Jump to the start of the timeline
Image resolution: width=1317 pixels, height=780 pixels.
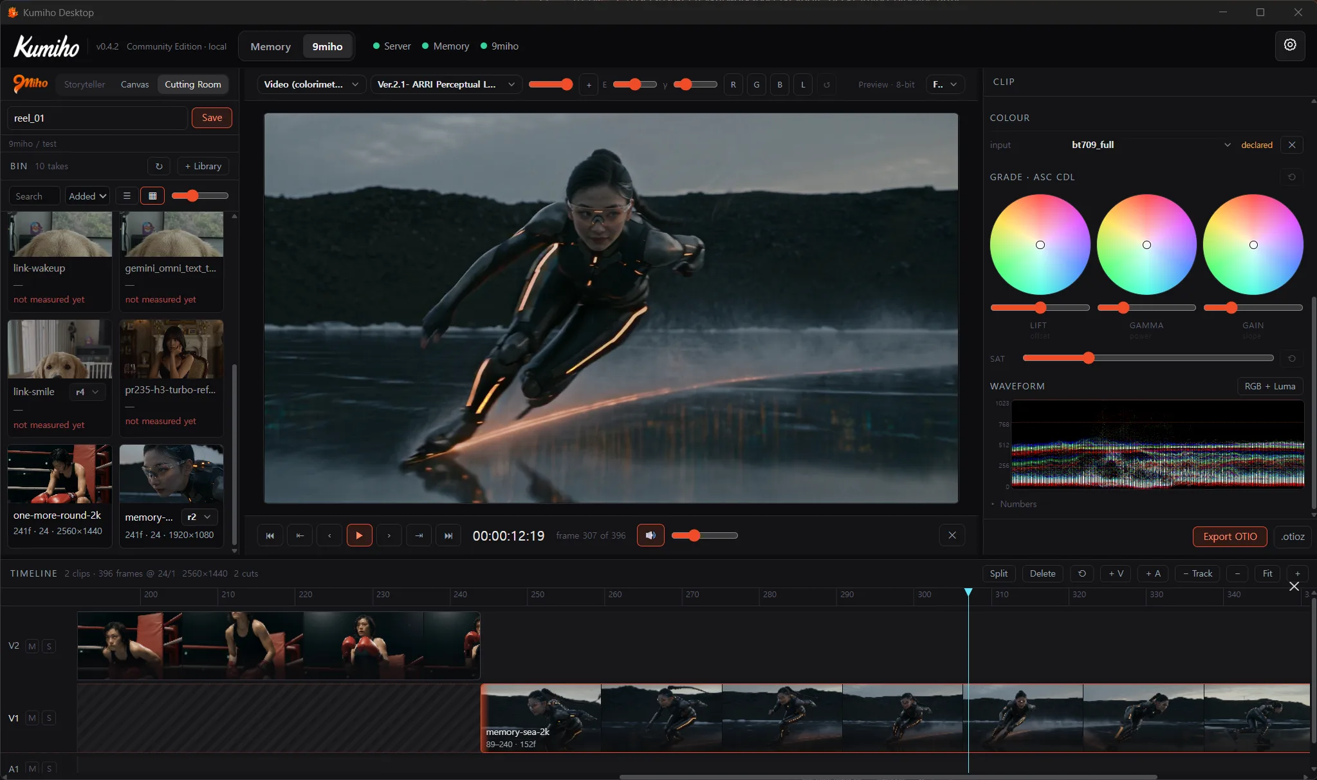[270, 535]
